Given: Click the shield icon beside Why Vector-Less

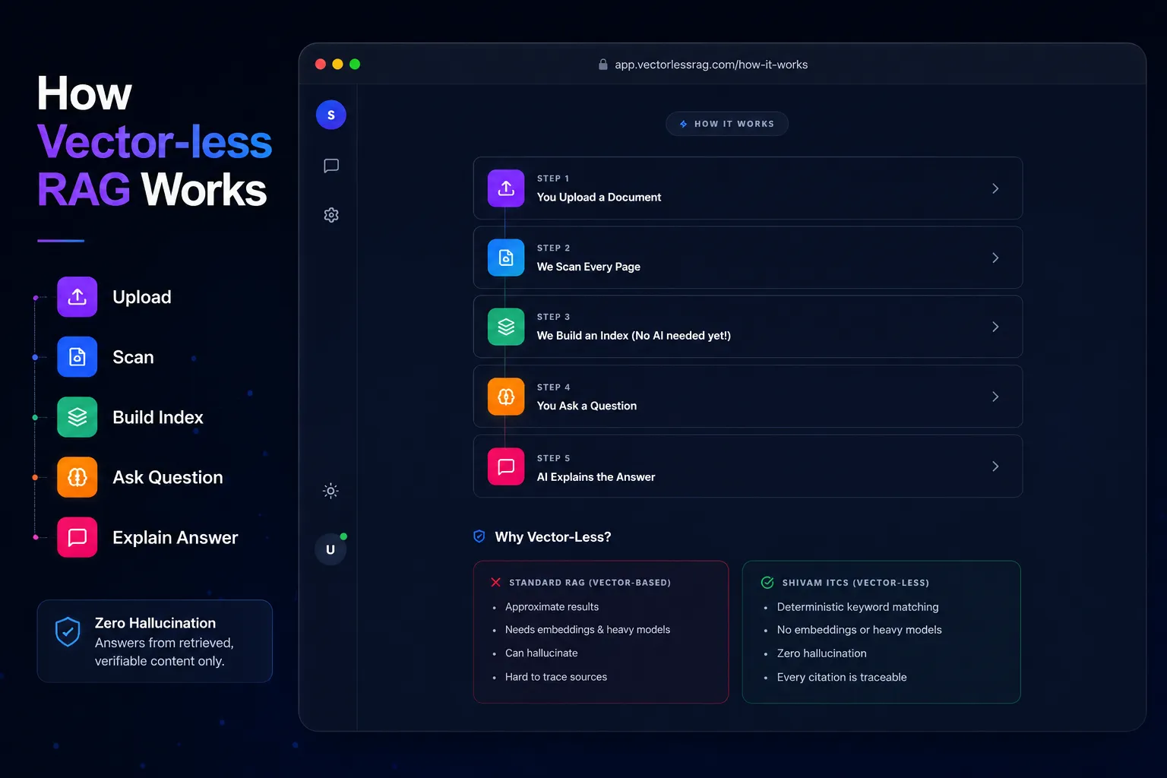Looking at the screenshot, I should click(x=479, y=536).
